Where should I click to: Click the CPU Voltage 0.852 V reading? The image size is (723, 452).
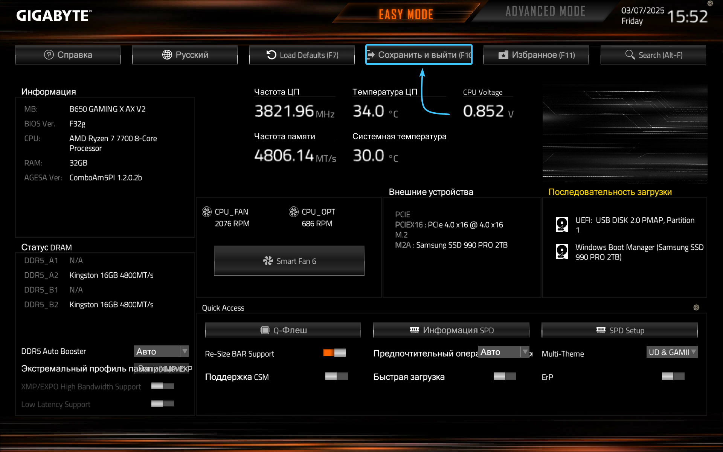488,111
